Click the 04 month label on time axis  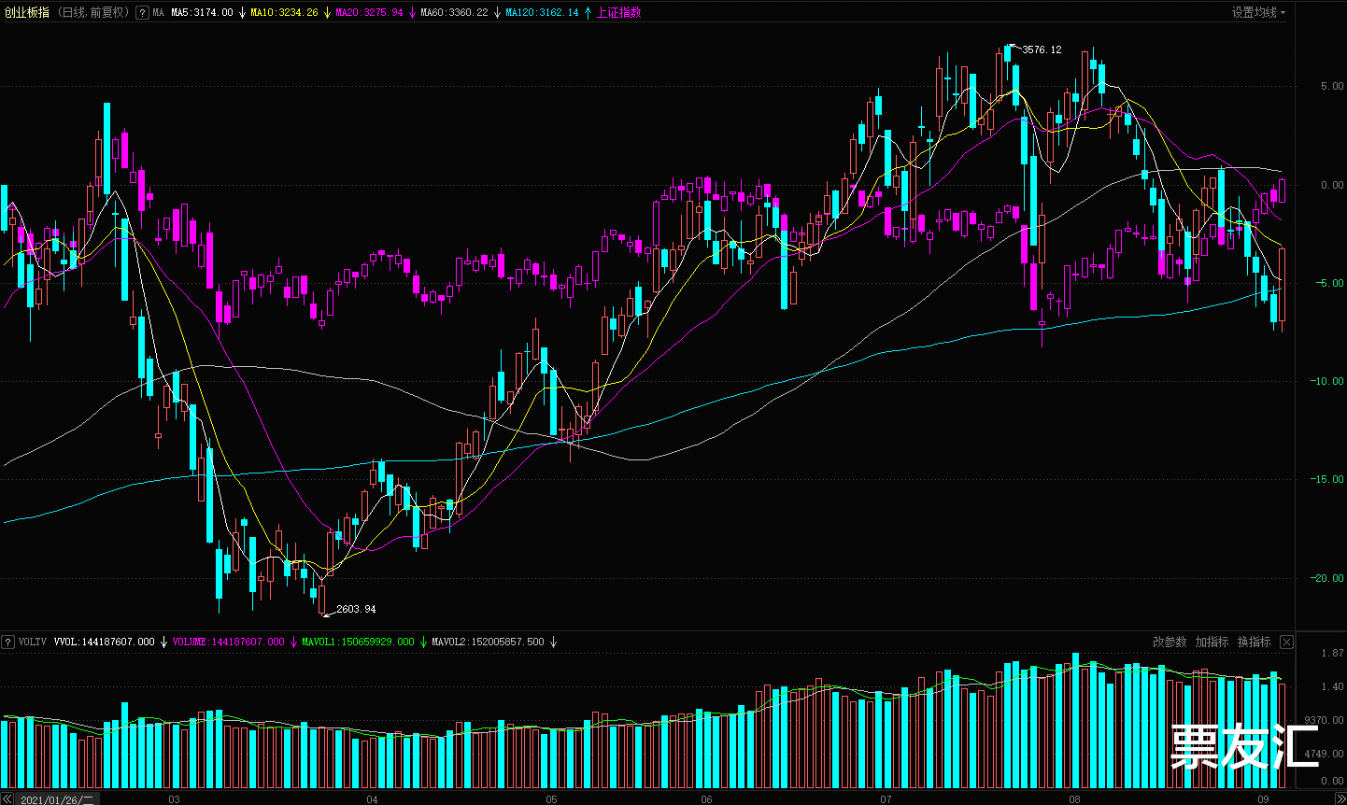click(372, 799)
